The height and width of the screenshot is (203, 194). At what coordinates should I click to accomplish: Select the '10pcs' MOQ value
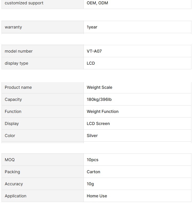[93, 160]
